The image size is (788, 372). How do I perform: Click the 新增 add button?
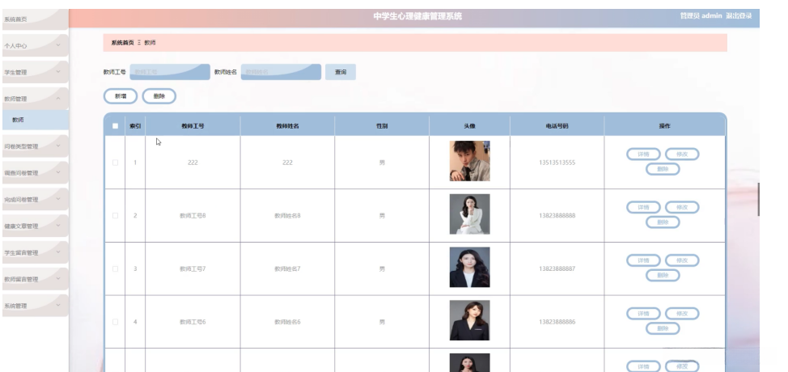coord(120,96)
